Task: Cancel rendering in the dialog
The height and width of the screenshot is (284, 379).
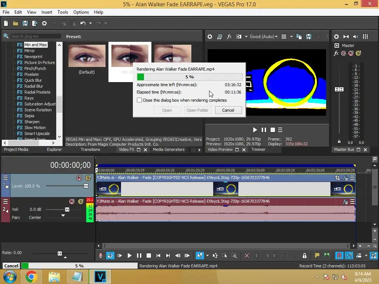Action: click(x=228, y=110)
